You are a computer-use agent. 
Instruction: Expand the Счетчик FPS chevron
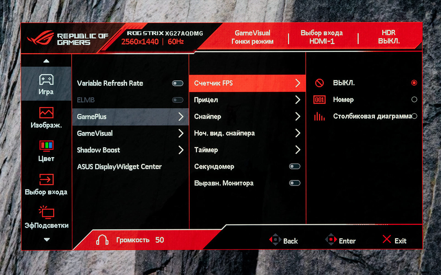tap(297, 83)
